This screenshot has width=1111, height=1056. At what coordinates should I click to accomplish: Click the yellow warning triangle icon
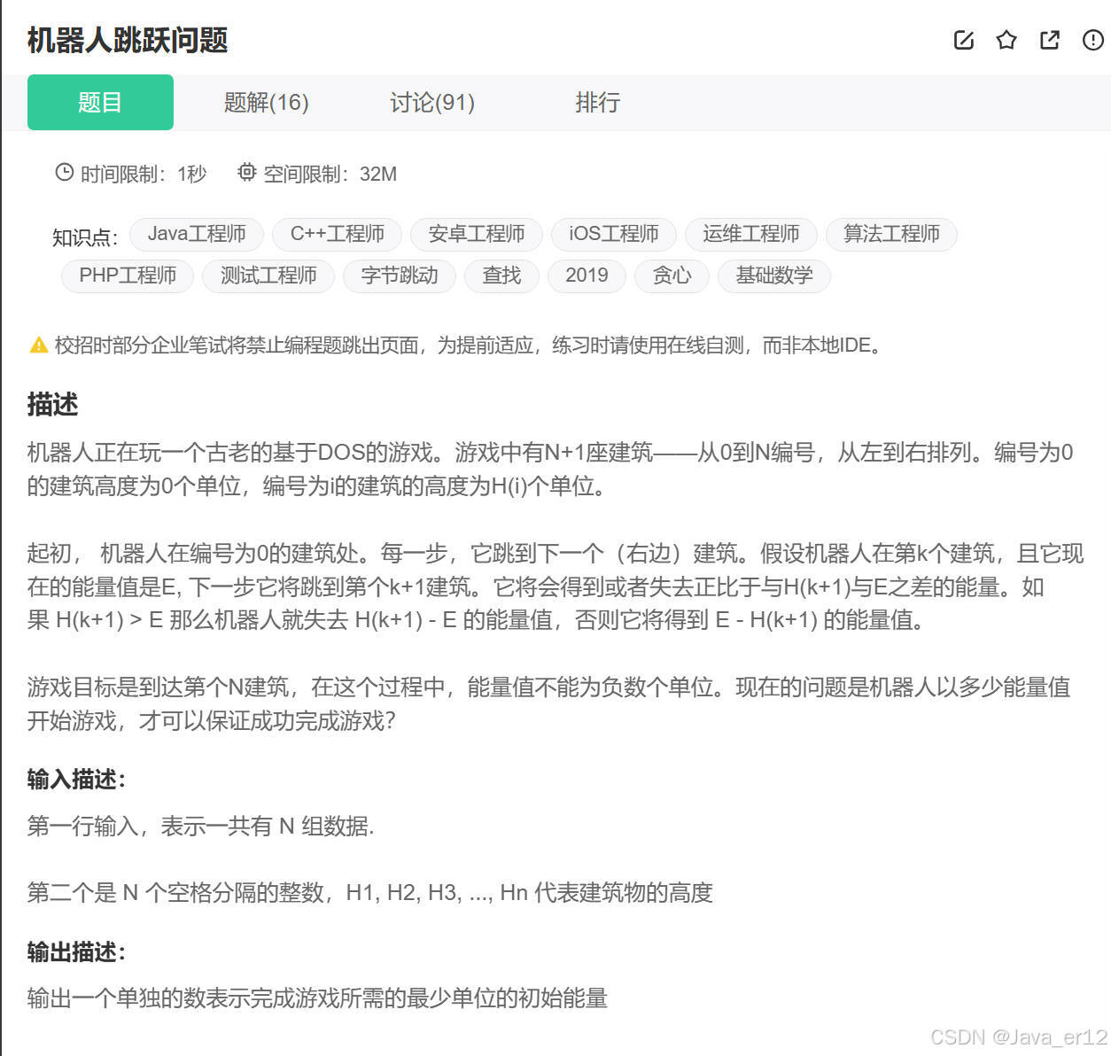coord(39,345)
